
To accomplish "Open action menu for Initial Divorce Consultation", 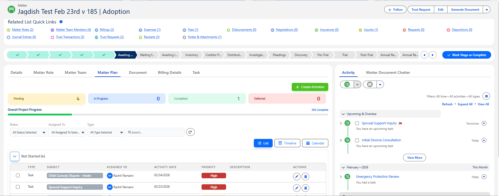I will (484, 140).
